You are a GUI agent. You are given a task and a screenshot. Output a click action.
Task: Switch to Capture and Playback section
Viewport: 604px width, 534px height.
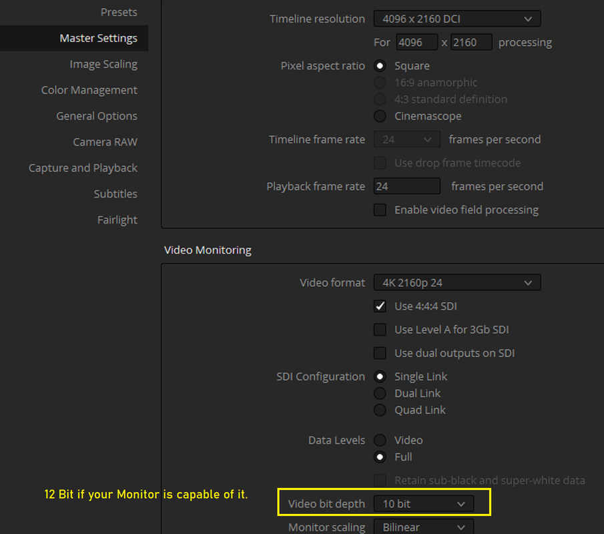point(83,168)
